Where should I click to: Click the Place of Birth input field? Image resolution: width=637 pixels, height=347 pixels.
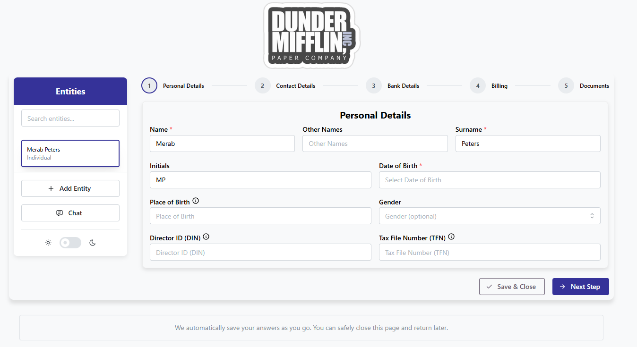click(x=260, y=216)
